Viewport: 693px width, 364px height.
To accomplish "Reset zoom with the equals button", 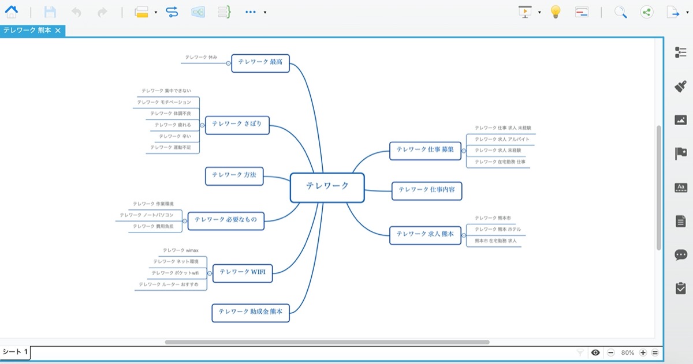I will coord(655,352).
